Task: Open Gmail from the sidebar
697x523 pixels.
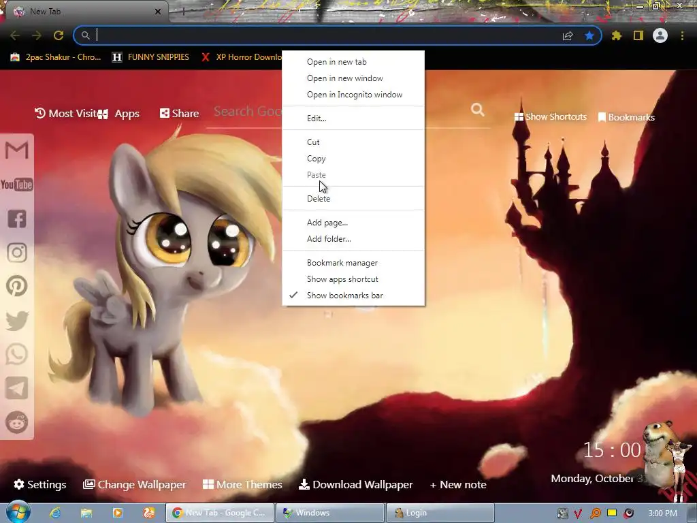Action: (16, 150)
